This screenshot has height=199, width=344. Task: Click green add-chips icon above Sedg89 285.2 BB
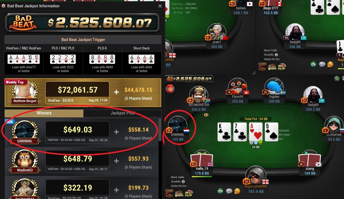tap(337, 78)
